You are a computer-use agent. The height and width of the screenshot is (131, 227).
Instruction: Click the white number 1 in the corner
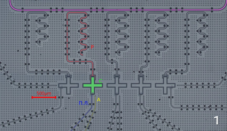click(216, 120)
